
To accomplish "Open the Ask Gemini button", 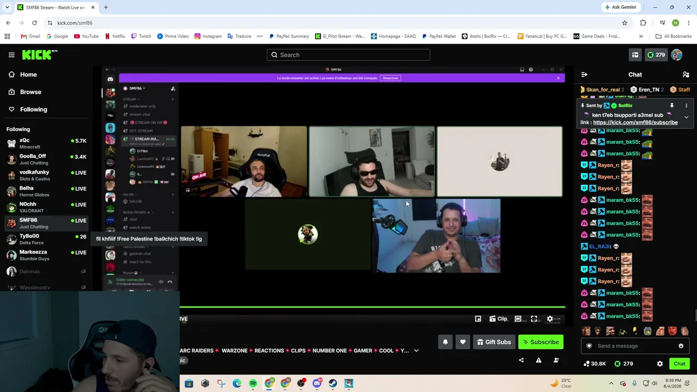I will tap(620, 7).
